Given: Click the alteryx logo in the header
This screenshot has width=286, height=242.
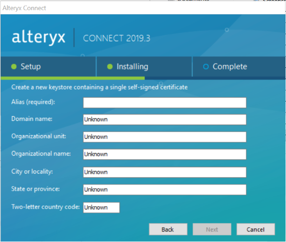Looking at the screenshot, I should pos(38,37).
